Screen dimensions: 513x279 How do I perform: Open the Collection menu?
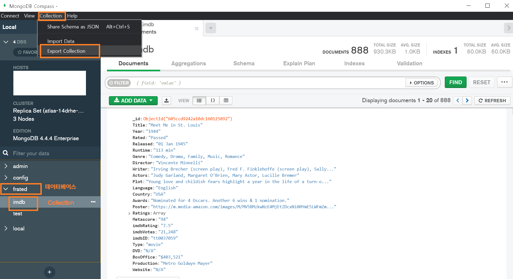pos(51,16)
